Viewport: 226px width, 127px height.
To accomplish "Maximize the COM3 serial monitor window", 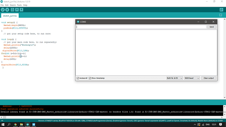I will (x=206, y=22).
